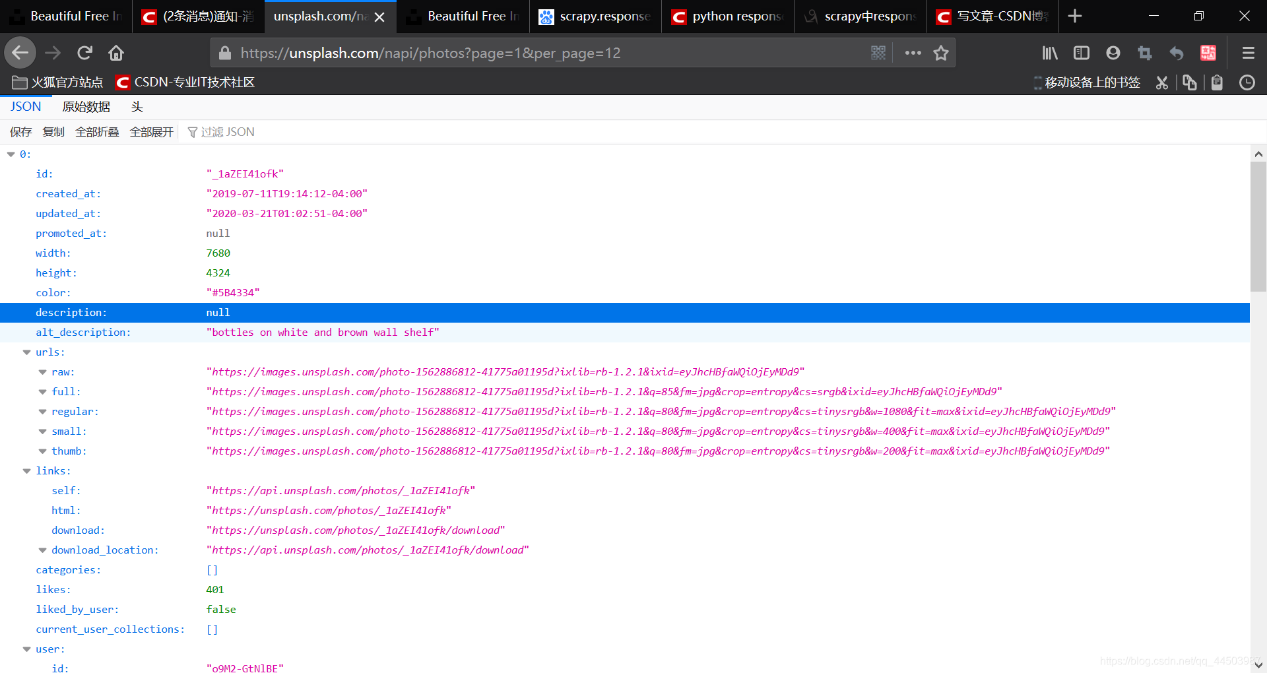Image resolution: width=1267 pixels, height=673 pixels.
Task: Click the likes value 401
Action: coord(215,590)
